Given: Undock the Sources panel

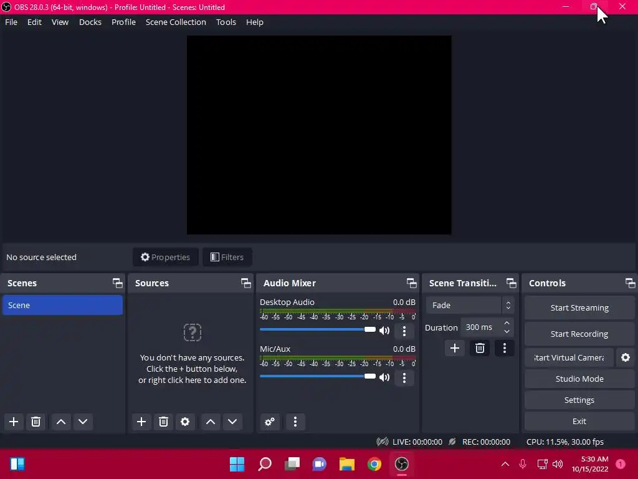Looking at the screenshot, I should point(245,283).
